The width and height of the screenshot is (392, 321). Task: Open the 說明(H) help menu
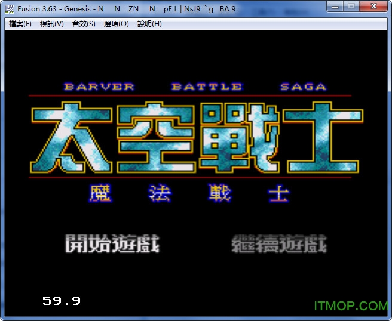[x=149, y=24]
